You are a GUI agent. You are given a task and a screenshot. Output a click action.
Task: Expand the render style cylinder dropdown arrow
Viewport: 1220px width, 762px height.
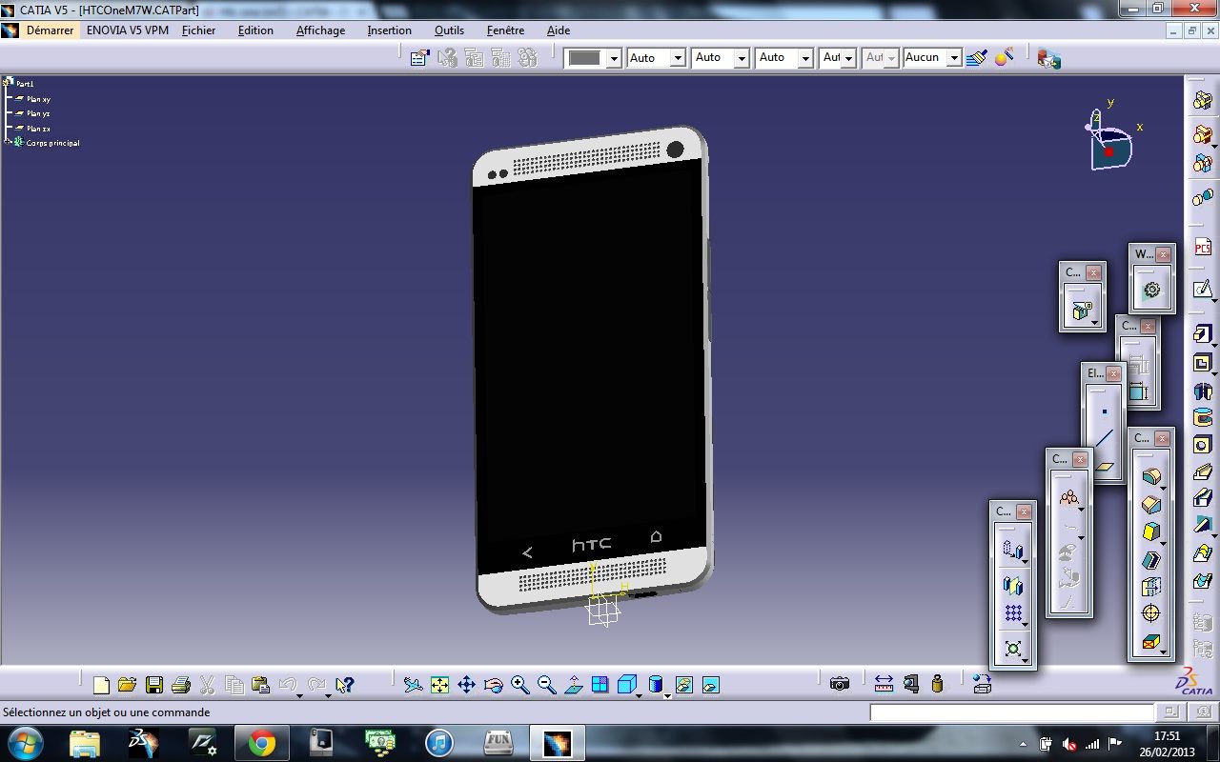667,695
